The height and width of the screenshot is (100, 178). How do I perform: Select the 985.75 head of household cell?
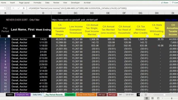(x=124, y=39)
